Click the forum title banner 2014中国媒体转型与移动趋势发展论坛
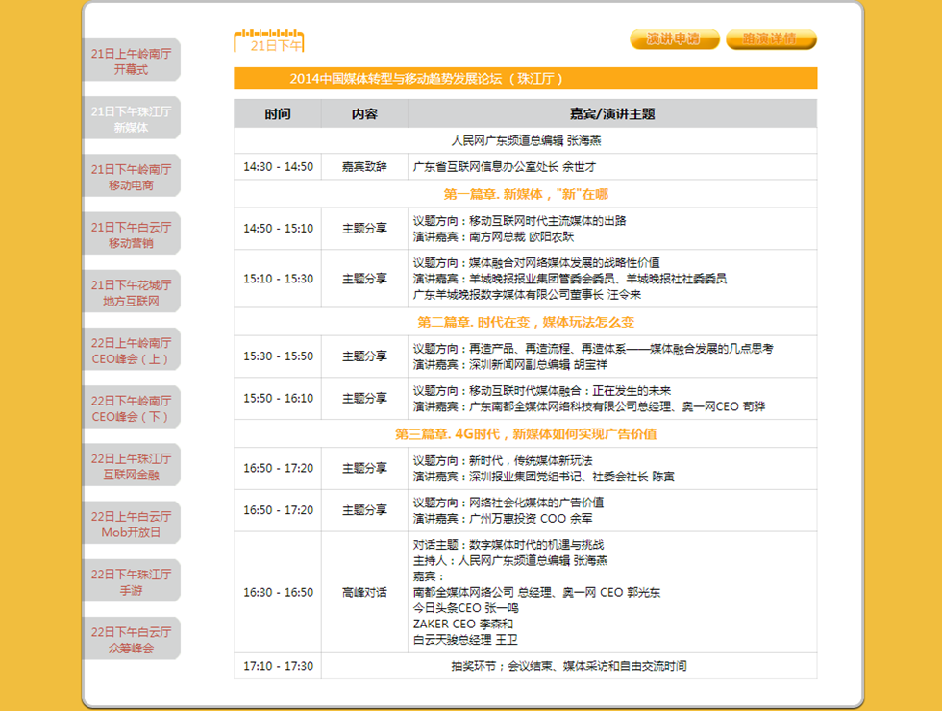 tap(525, 79)
